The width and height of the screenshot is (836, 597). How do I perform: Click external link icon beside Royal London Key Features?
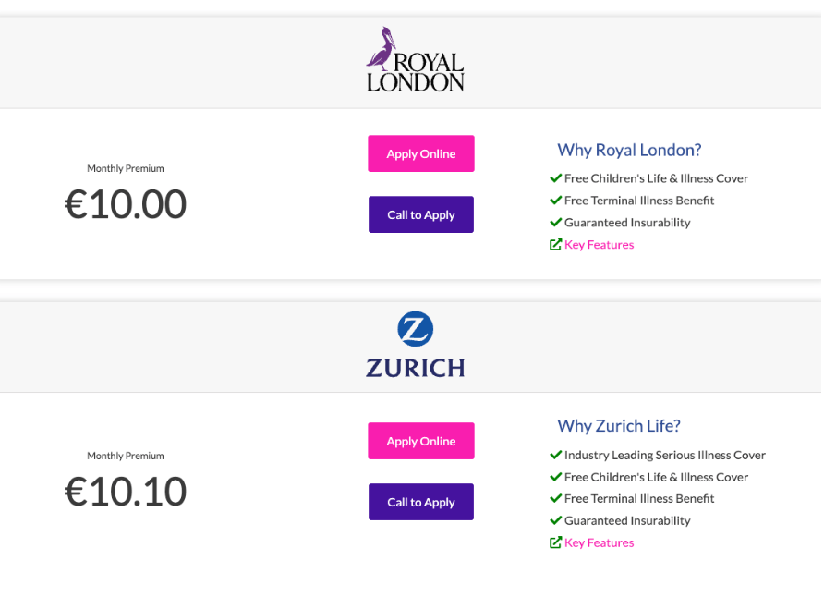(555, 245)
